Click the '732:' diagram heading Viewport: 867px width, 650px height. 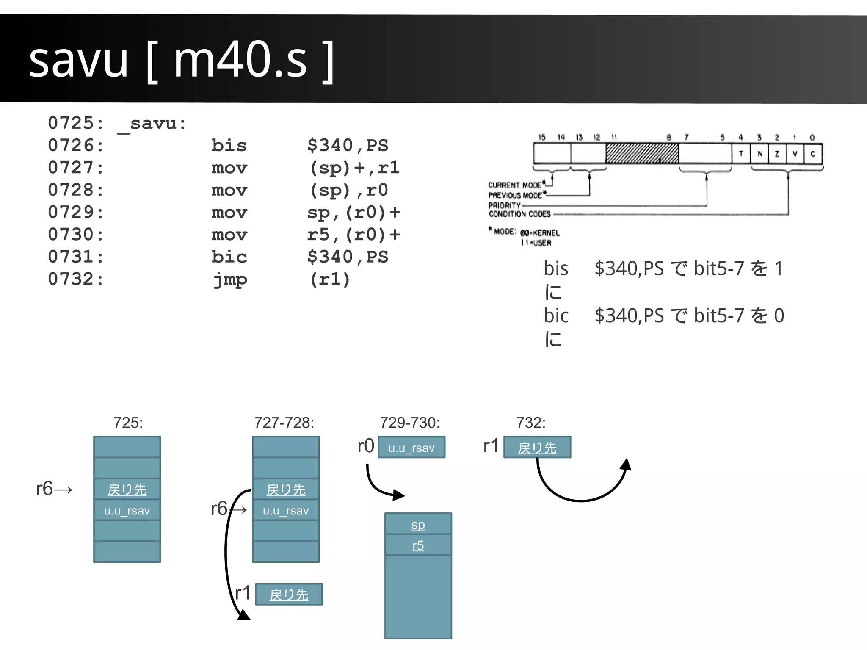click(531, 423)
